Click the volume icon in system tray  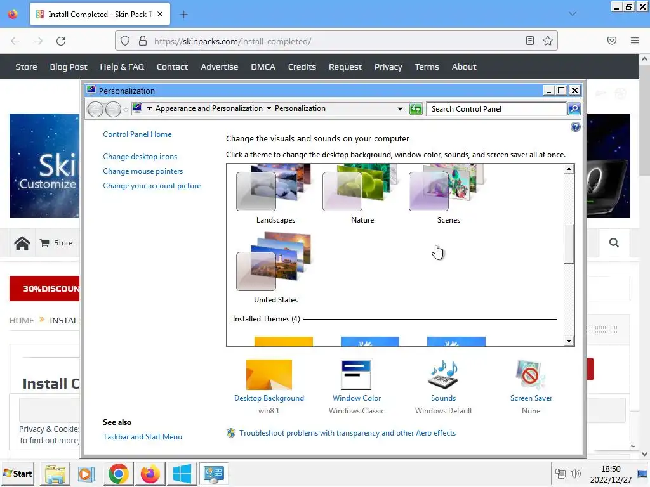pos(575,474)
